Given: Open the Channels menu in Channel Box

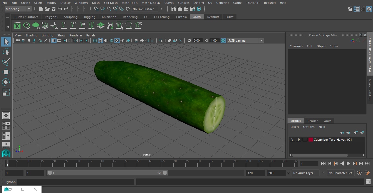Looking at the screenshot, I should [x=296, y=46].
